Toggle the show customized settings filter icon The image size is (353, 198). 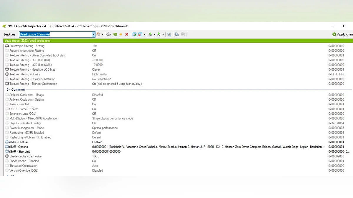click(169, 34)
